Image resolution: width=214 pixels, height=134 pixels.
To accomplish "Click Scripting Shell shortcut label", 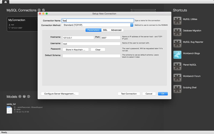I will tap(190, 87).
